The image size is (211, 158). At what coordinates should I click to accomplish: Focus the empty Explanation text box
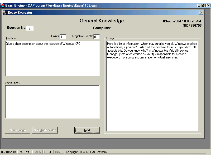pos(52,102)
